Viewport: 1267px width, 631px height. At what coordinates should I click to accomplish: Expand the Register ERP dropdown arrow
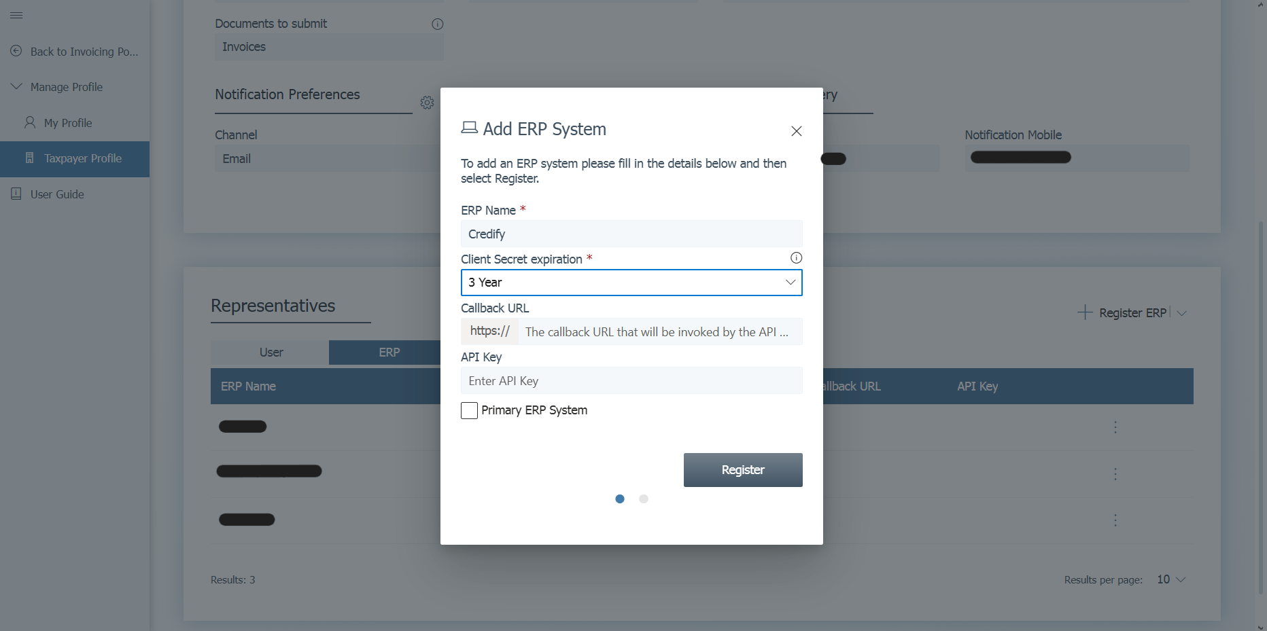pos(1183,312)
